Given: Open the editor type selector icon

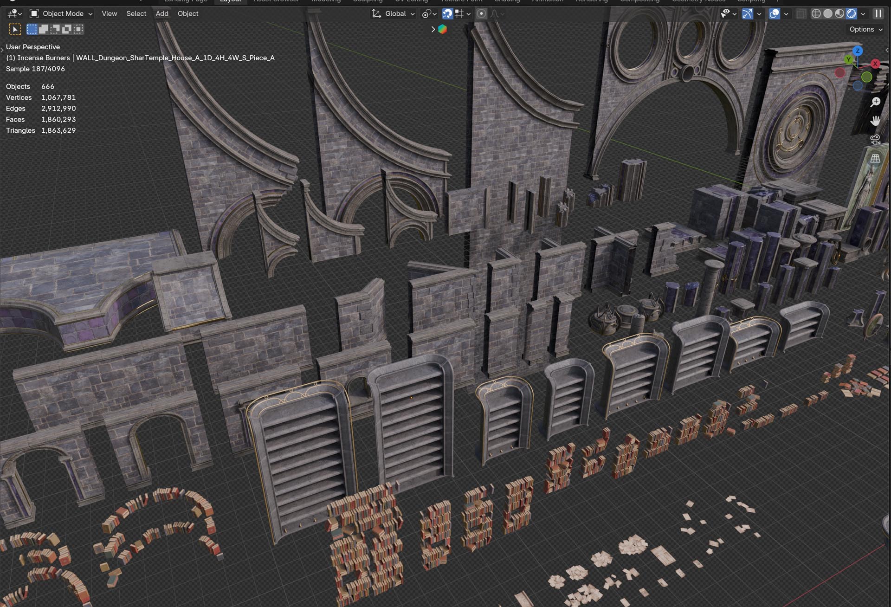Looking at the screenshot, I should click(15, 13).
